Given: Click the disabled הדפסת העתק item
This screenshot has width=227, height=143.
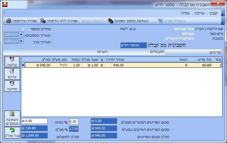Looking at the screenshot, I should [x=93, y=21].
